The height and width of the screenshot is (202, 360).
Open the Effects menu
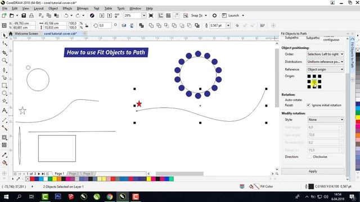pos(67,8)
